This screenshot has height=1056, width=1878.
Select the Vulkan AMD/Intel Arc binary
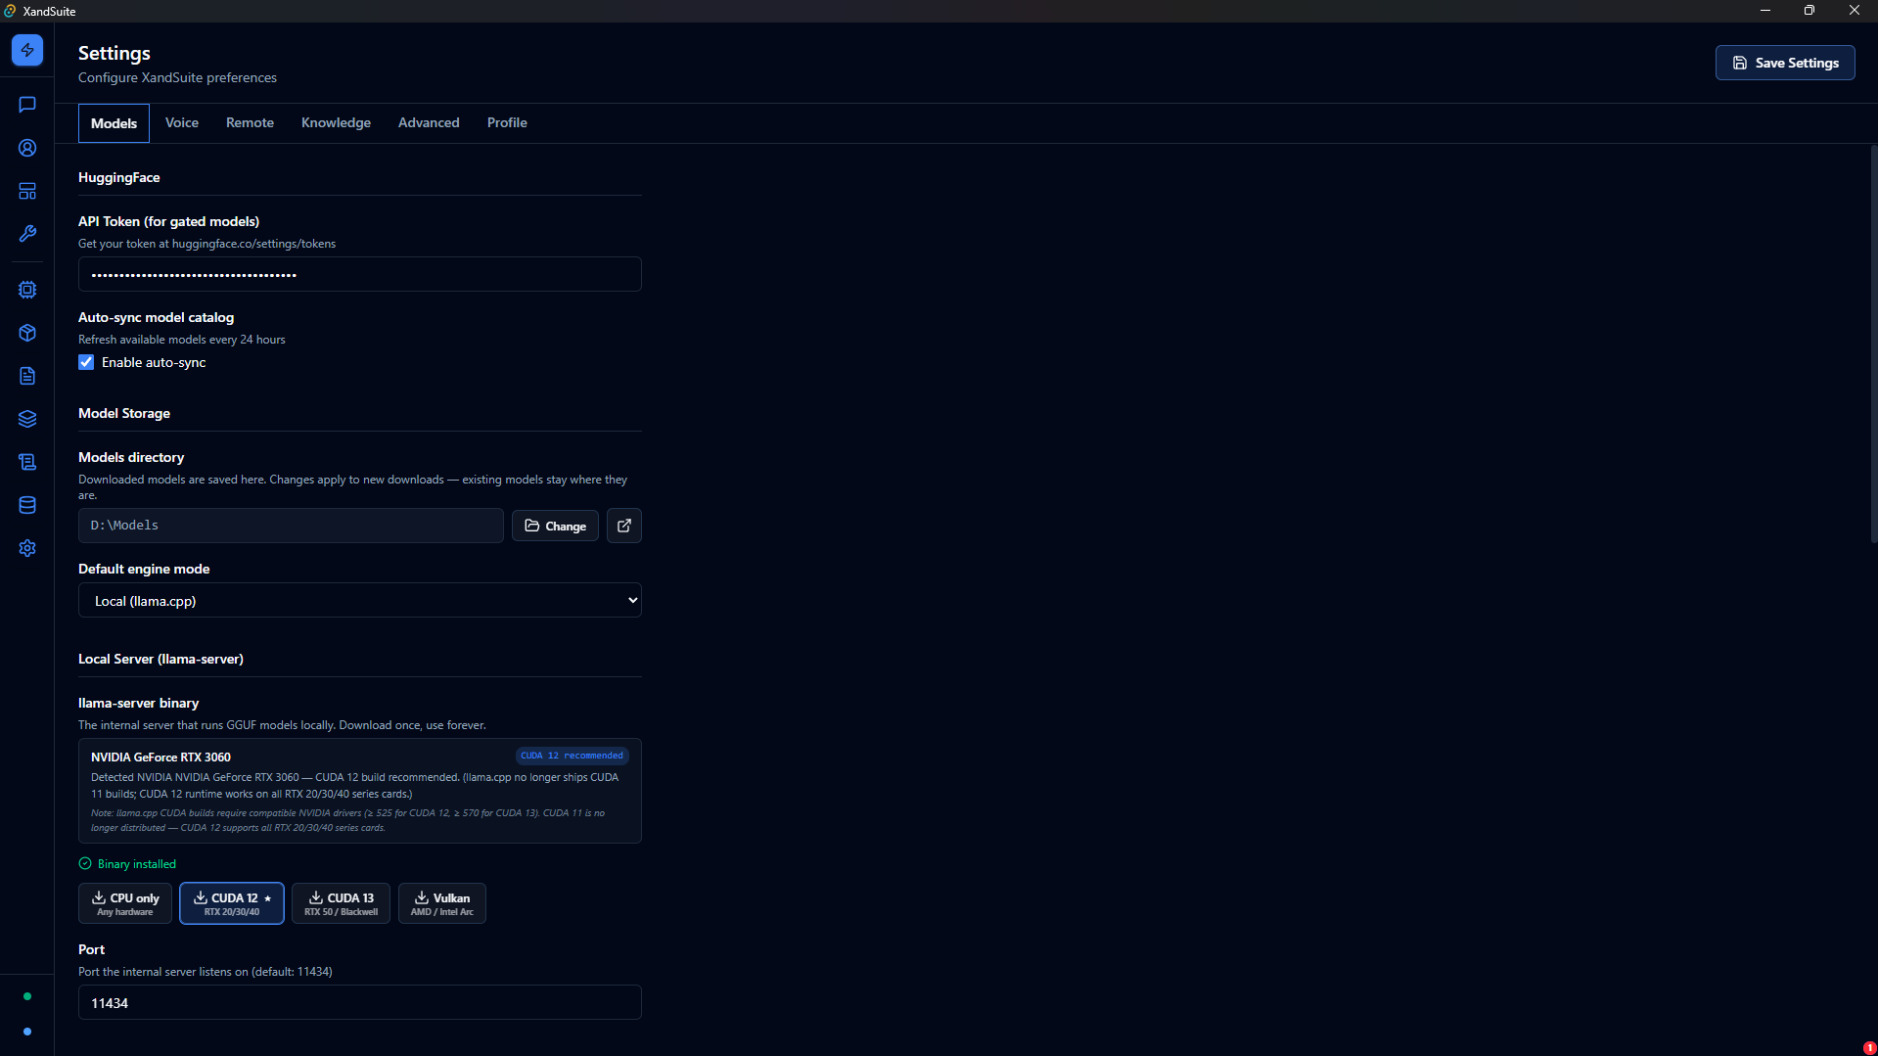pos(441,902)
